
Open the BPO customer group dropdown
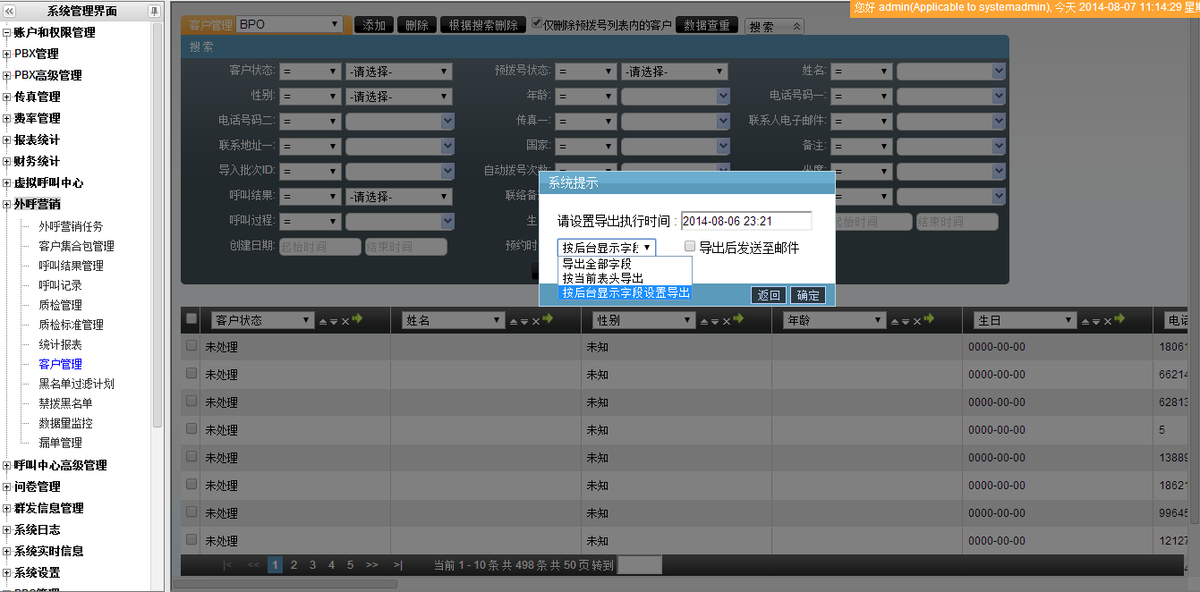click(x=288, y=25)
